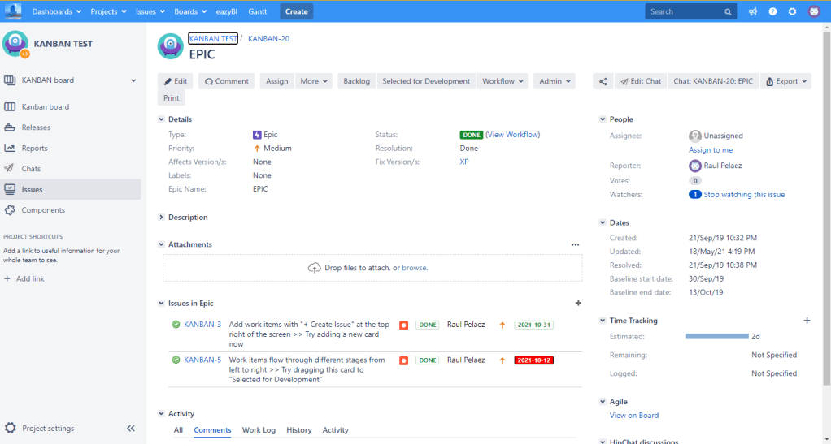Open the Workflow dropdown
Screen dimensions: 831x444
click(503, 81)
